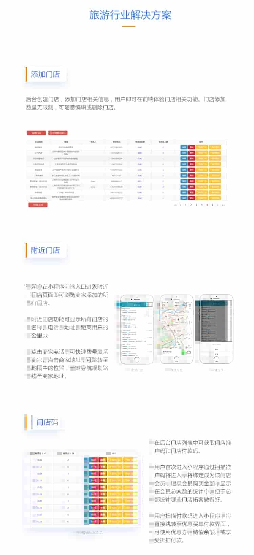
Task: Click the home button on the map phone
Action: click(176, 360)
